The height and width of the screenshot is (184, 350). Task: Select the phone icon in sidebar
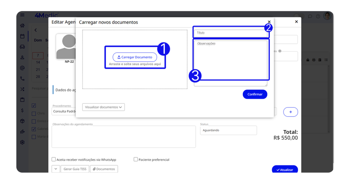point(23,79)
